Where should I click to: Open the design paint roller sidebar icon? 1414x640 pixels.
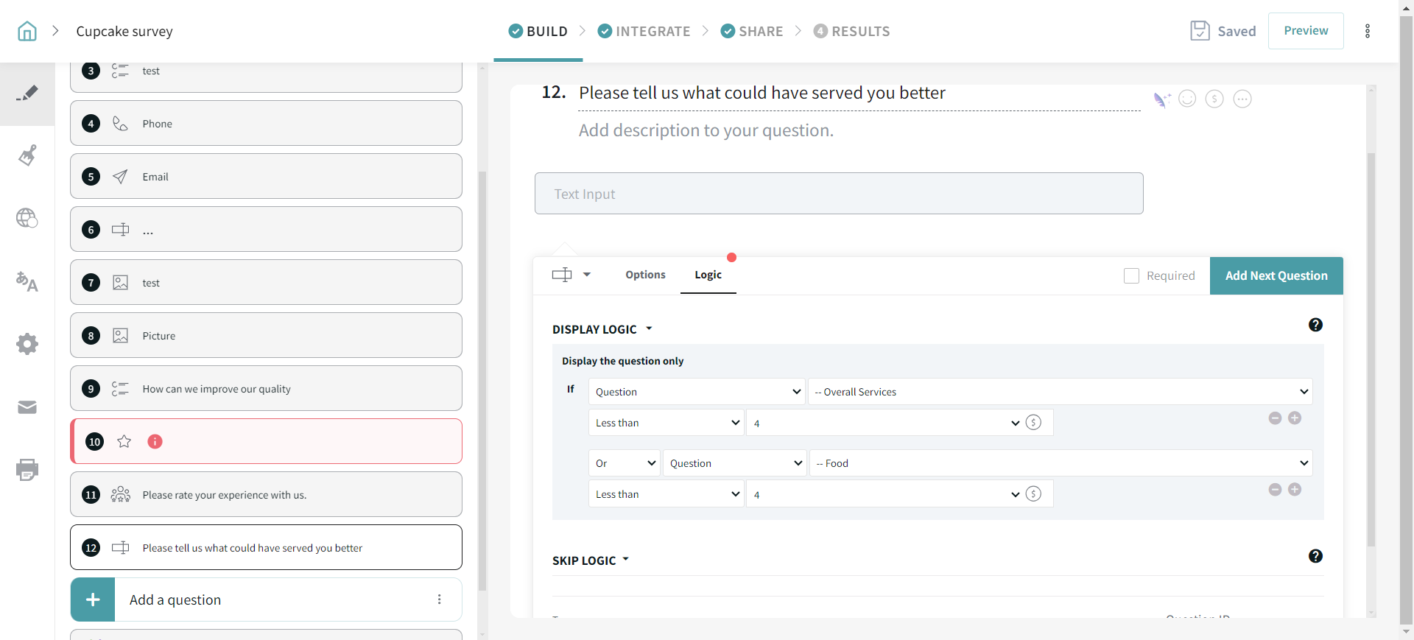pos(27,155)
